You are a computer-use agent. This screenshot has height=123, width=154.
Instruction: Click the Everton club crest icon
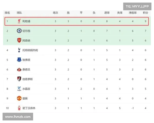pyautogui.click(x=19, y=60)
